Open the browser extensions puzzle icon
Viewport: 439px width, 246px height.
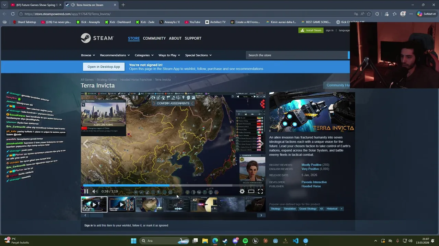(377, 14)
